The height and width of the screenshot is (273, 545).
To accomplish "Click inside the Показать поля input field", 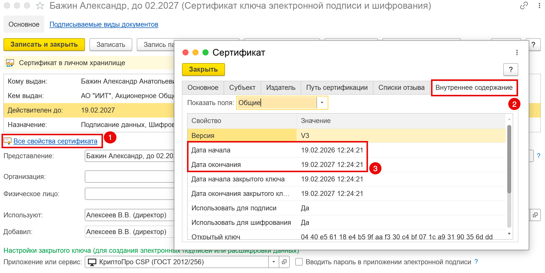I will (276, 103).
